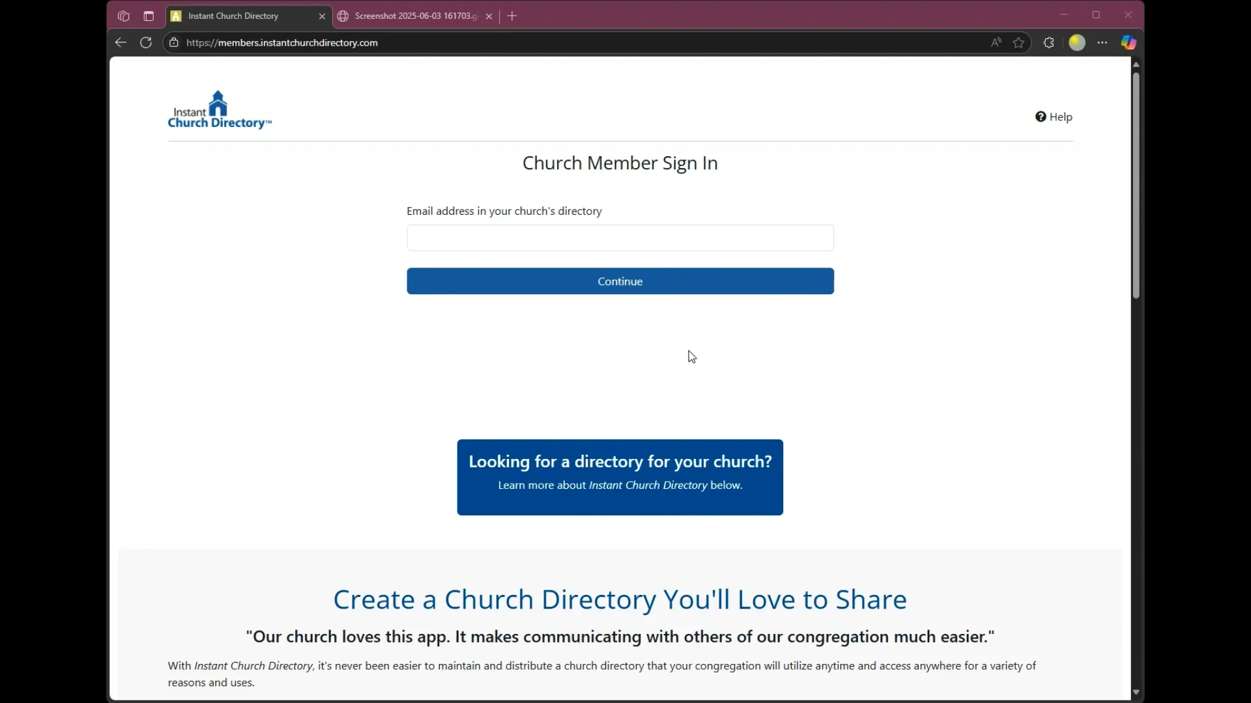Click the Instant Church Directory logo
This screenshot has height=703, width=1251.
point(220,110)
